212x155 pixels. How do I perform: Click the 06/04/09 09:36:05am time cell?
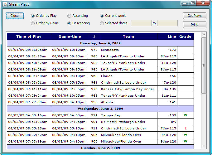[x=29, y=50]
